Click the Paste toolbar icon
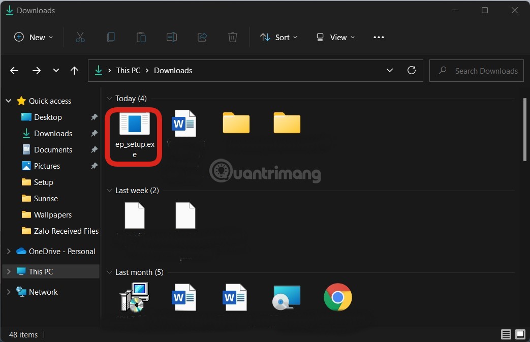Screen dimensions: 530x342 (141, 37)
